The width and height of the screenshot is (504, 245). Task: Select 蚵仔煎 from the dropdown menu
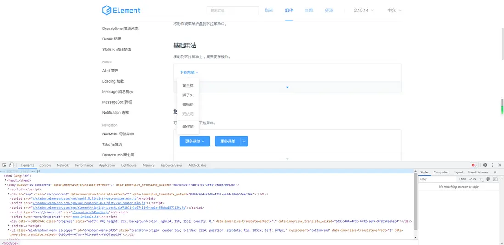188,127
